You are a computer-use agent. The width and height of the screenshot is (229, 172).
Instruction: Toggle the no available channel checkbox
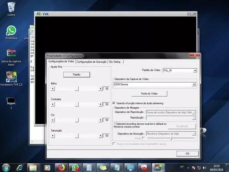point(114,144)
